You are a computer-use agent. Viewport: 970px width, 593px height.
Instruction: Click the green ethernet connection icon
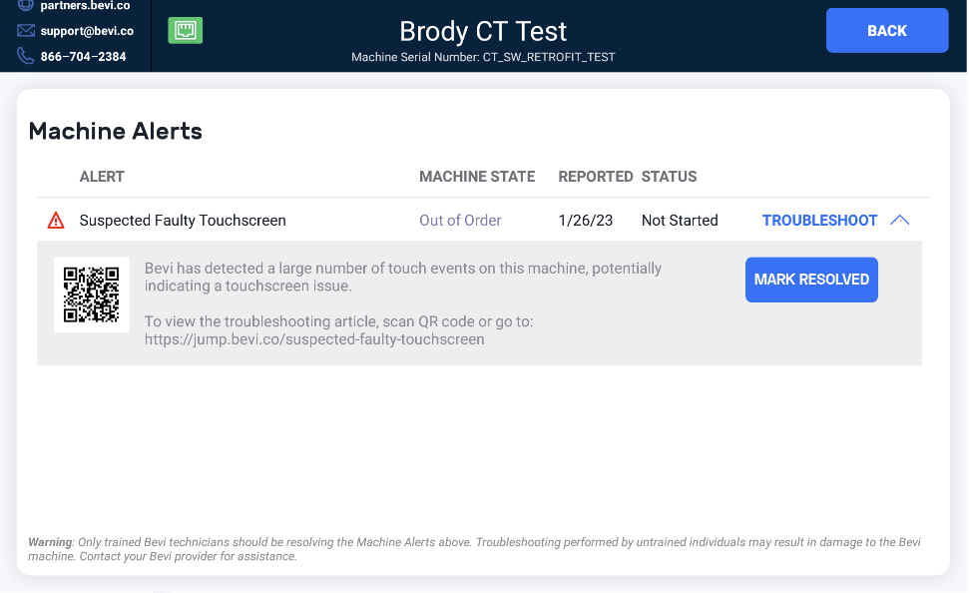[x=185, y=30]
